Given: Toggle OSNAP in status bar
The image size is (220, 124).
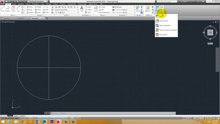Looking at the screenshot, I should coord(45,118).
